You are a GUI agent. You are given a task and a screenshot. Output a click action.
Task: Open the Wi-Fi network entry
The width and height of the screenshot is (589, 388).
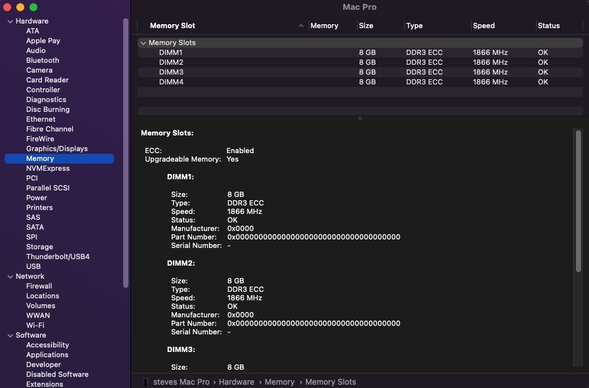click(x=35, y=325)
